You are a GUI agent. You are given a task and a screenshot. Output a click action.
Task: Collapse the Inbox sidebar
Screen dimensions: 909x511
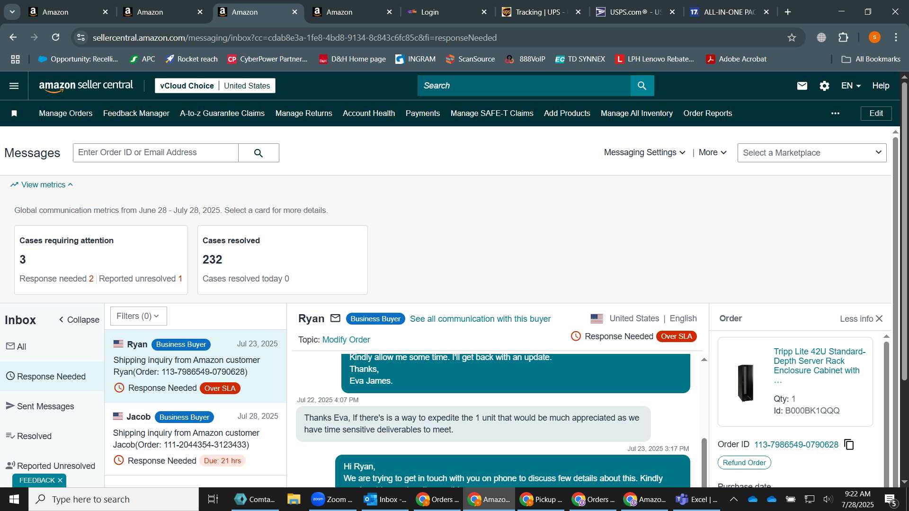[79, 320]
